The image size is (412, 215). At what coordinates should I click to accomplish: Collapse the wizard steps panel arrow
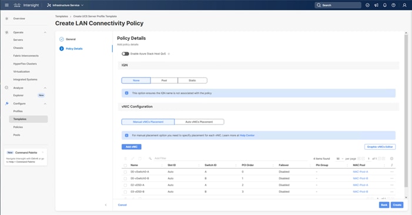(x=106, y=205)
